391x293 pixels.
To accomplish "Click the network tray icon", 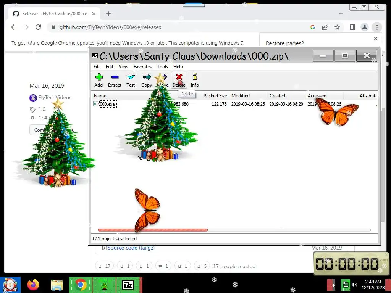I will pyautogui.click(x=346, y=285).
